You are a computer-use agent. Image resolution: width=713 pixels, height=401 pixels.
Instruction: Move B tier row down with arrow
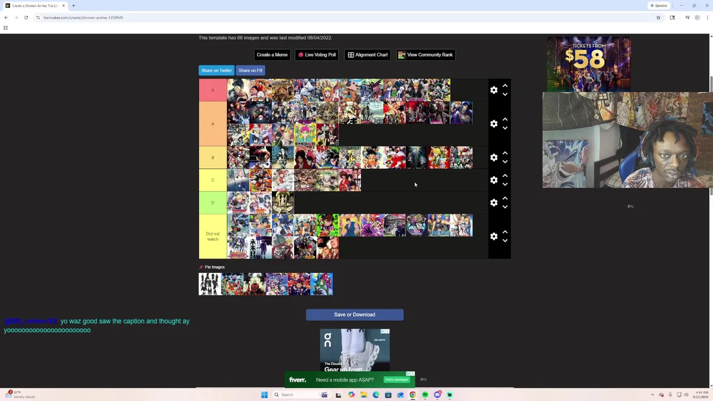(505, 162)
